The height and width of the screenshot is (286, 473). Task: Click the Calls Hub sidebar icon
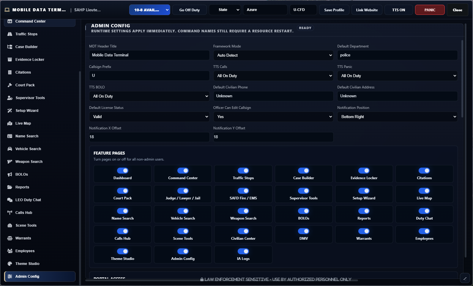(x=10, y=213)
